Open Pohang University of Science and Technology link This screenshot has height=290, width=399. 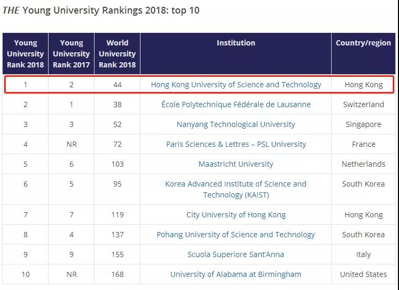[x=236, y=235]
